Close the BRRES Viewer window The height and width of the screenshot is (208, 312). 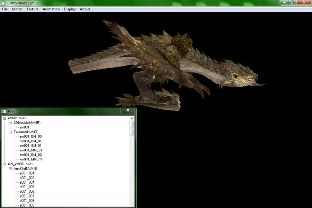pos(304,2)
